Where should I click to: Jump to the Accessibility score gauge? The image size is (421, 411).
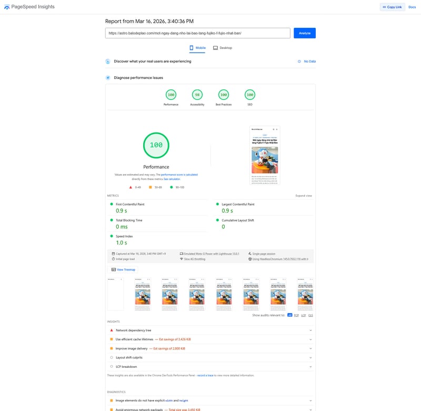pos(197,95)
